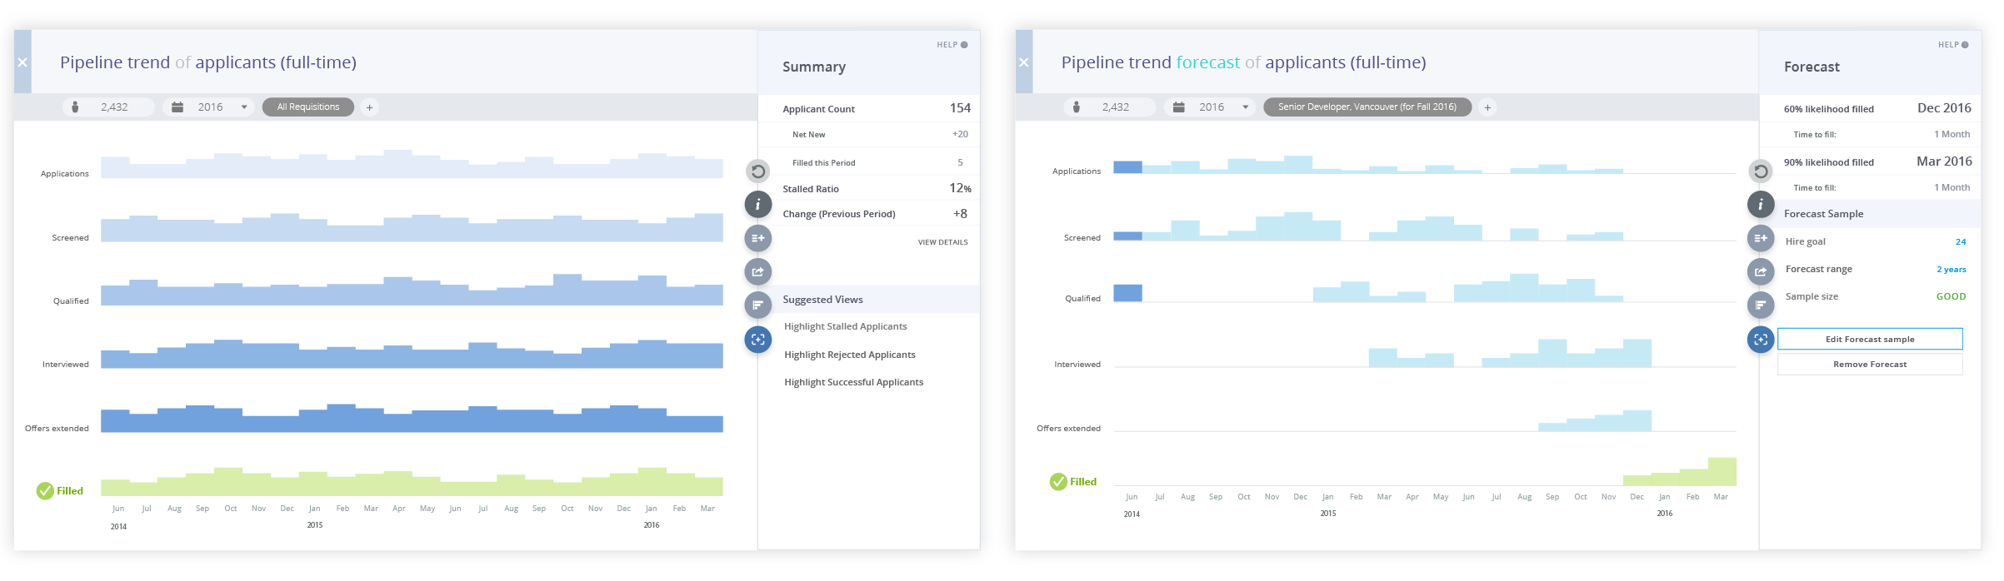Change the Forecast range 2 years value
The image size is (2004, 581).
(1951, 270)
